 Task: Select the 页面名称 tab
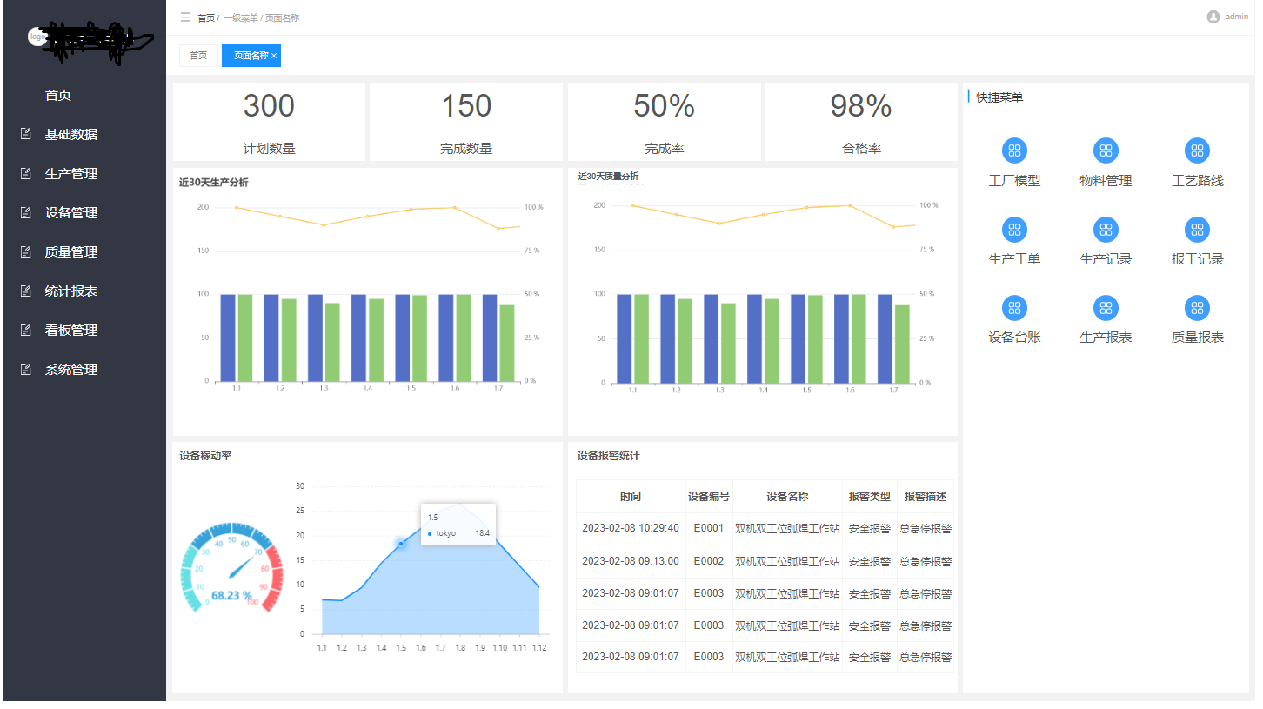[x=251, y=56]
